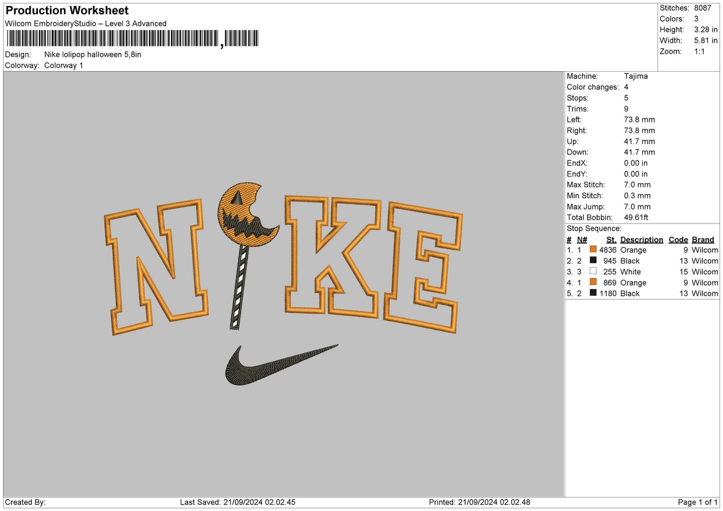Click the barcode under the Wilcom title

133,39
